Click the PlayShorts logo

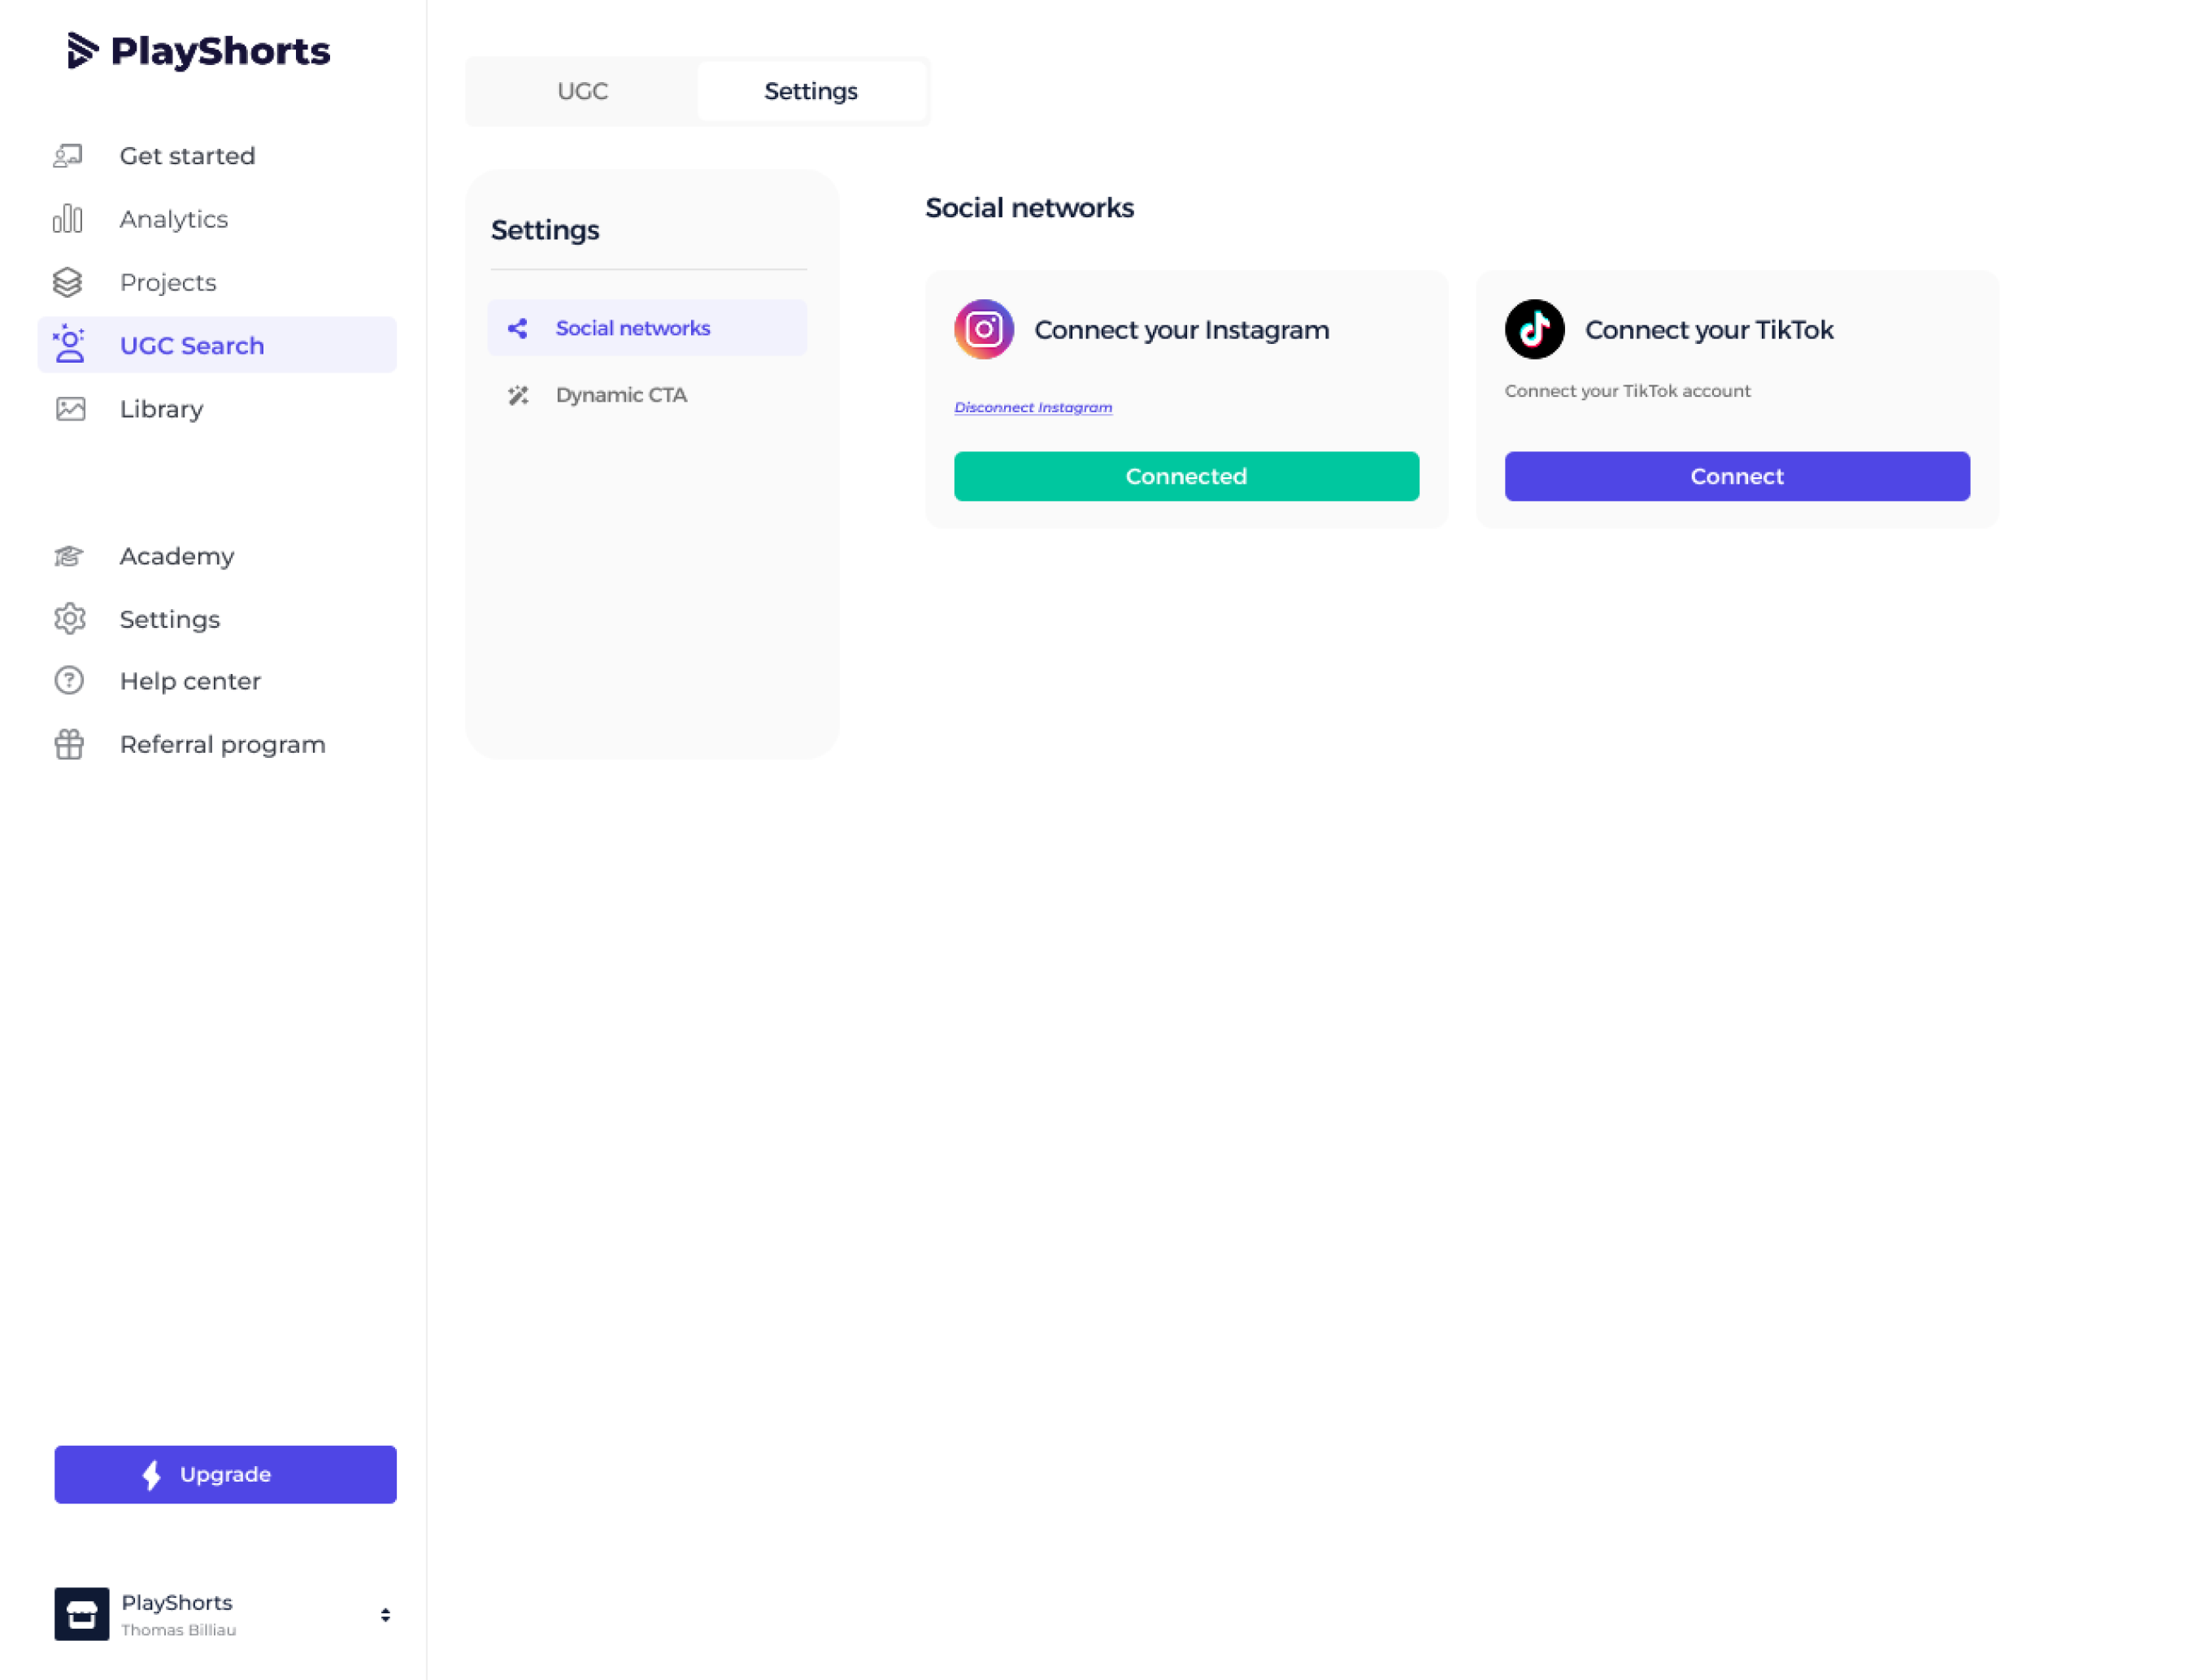pyautogui.click(x=198, y=50)
